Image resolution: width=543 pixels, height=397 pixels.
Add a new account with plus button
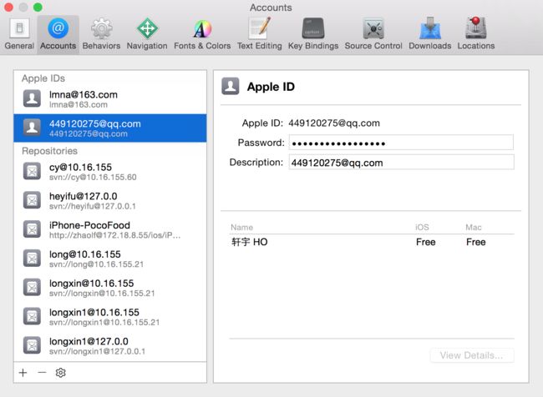pos(23,373)
